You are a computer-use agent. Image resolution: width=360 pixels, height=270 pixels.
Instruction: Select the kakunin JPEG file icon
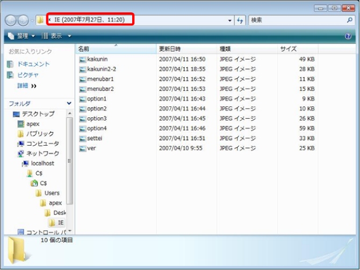[x=82, y=59]
